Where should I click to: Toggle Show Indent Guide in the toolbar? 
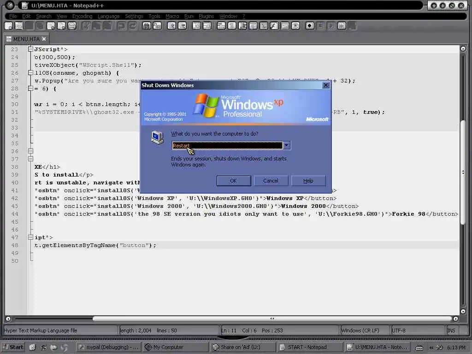(242, 26)
